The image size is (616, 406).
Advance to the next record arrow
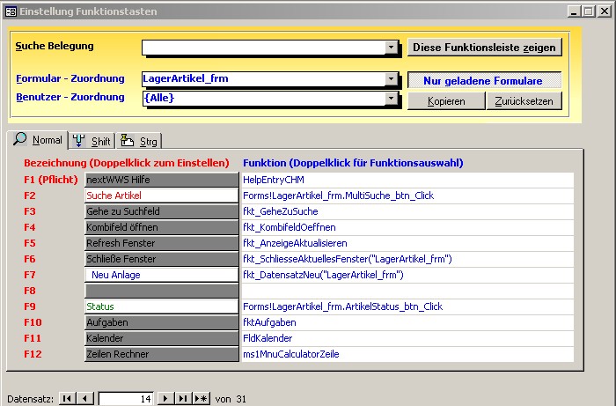click(165, 399)
